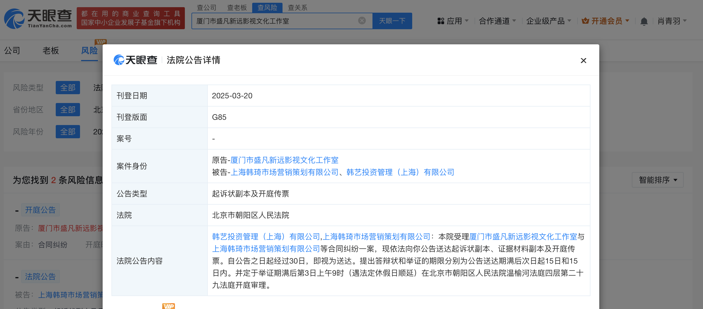Screen dimensions: 703x309
Task: Open 厦门市盛凡新远影视文化工作室 link in announcement content
Action: (x=523, y=237)
